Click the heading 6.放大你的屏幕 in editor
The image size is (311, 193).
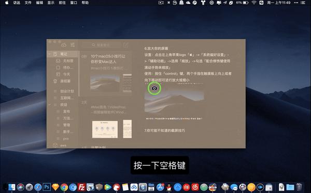[x=157, y=49]
